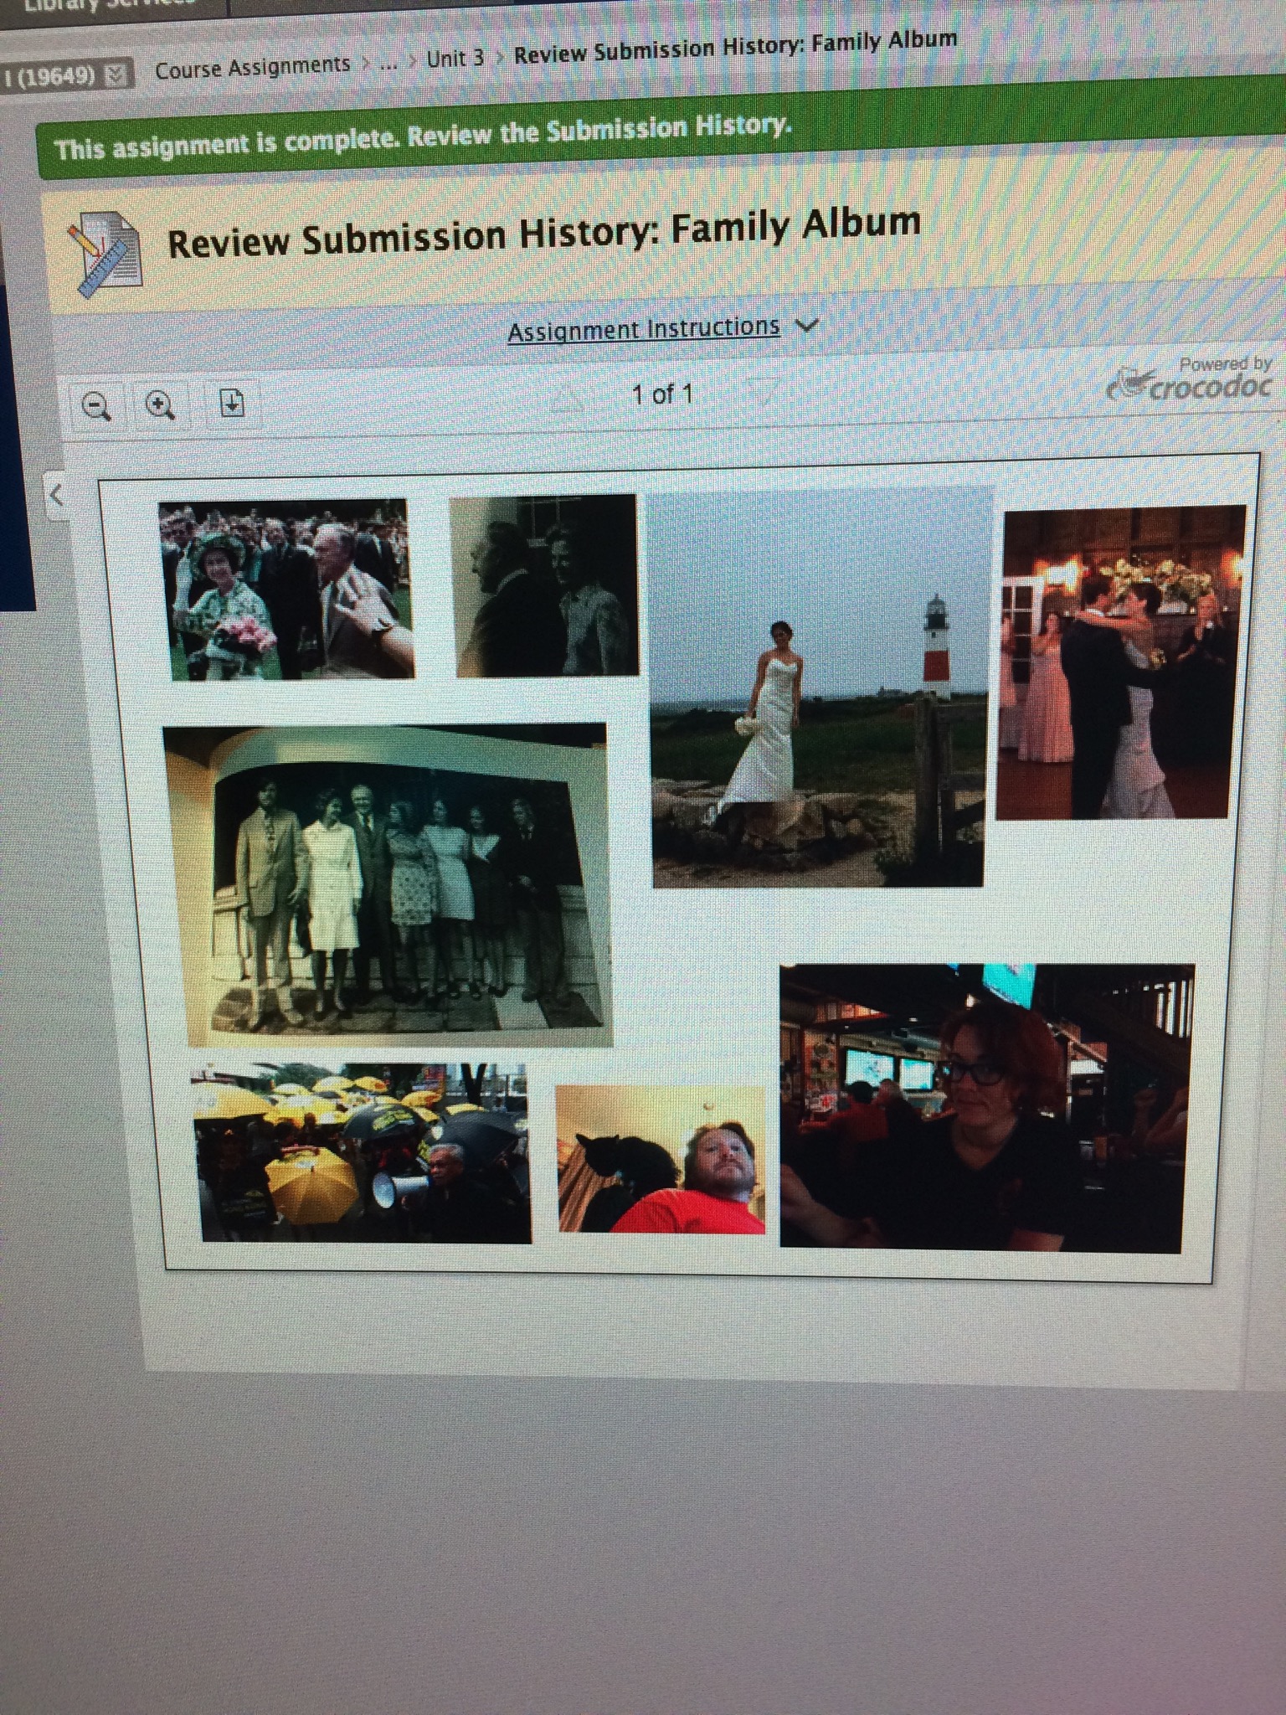Click the zoom in magnifier icon

[x=160, y=405]
